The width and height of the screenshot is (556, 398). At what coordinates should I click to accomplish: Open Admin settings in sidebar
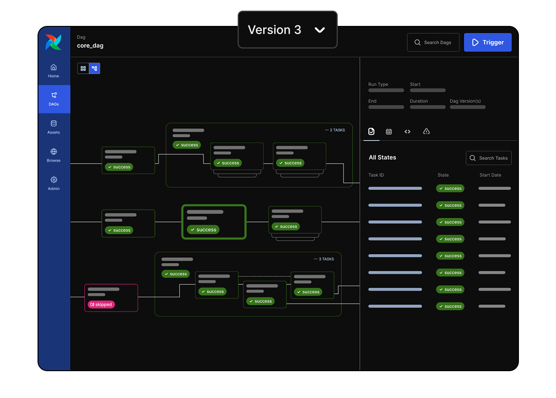(x=54, y=183)
